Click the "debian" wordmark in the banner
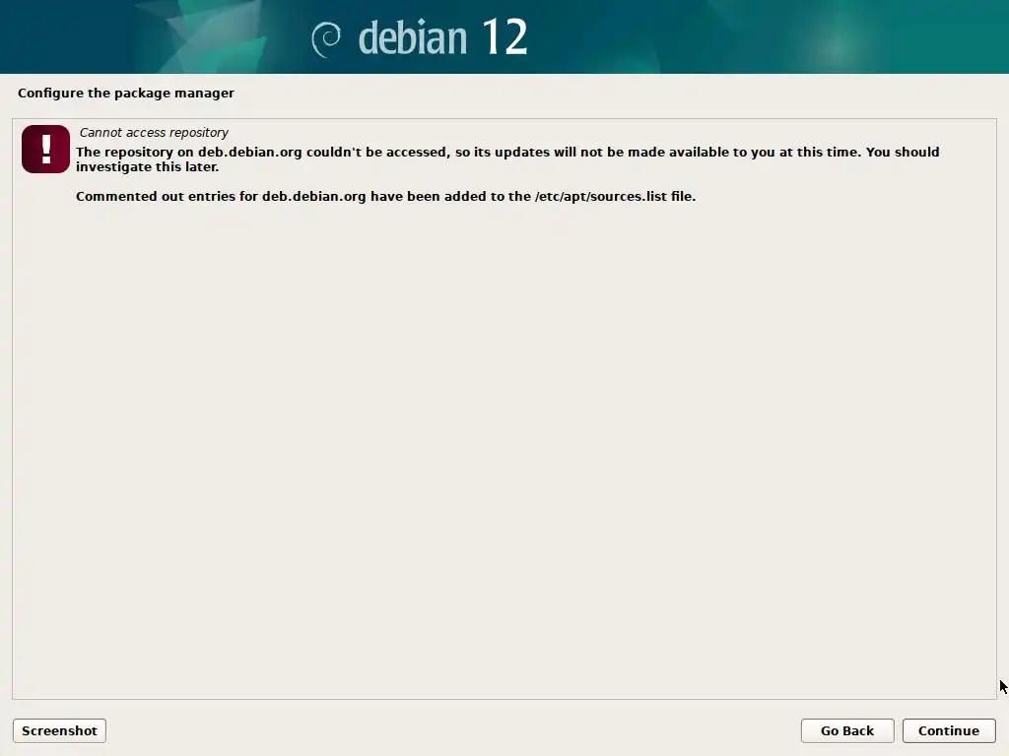 413,38
